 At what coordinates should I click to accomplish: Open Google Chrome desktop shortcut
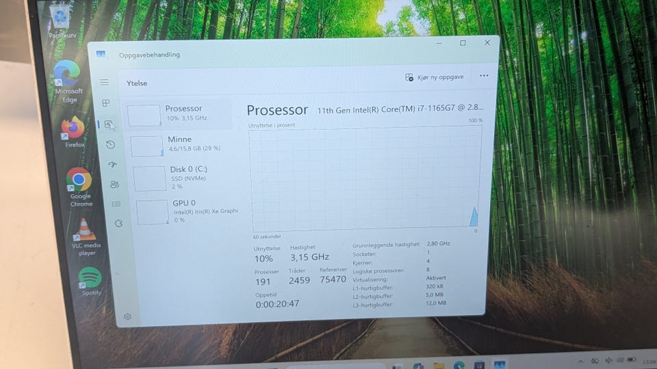[x=80, y=187]
